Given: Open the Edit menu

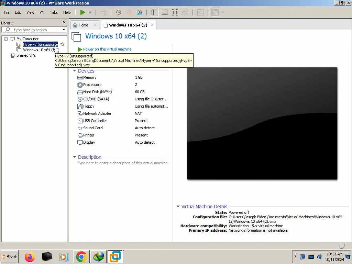Looking at the screenshot, I should 18,12.
